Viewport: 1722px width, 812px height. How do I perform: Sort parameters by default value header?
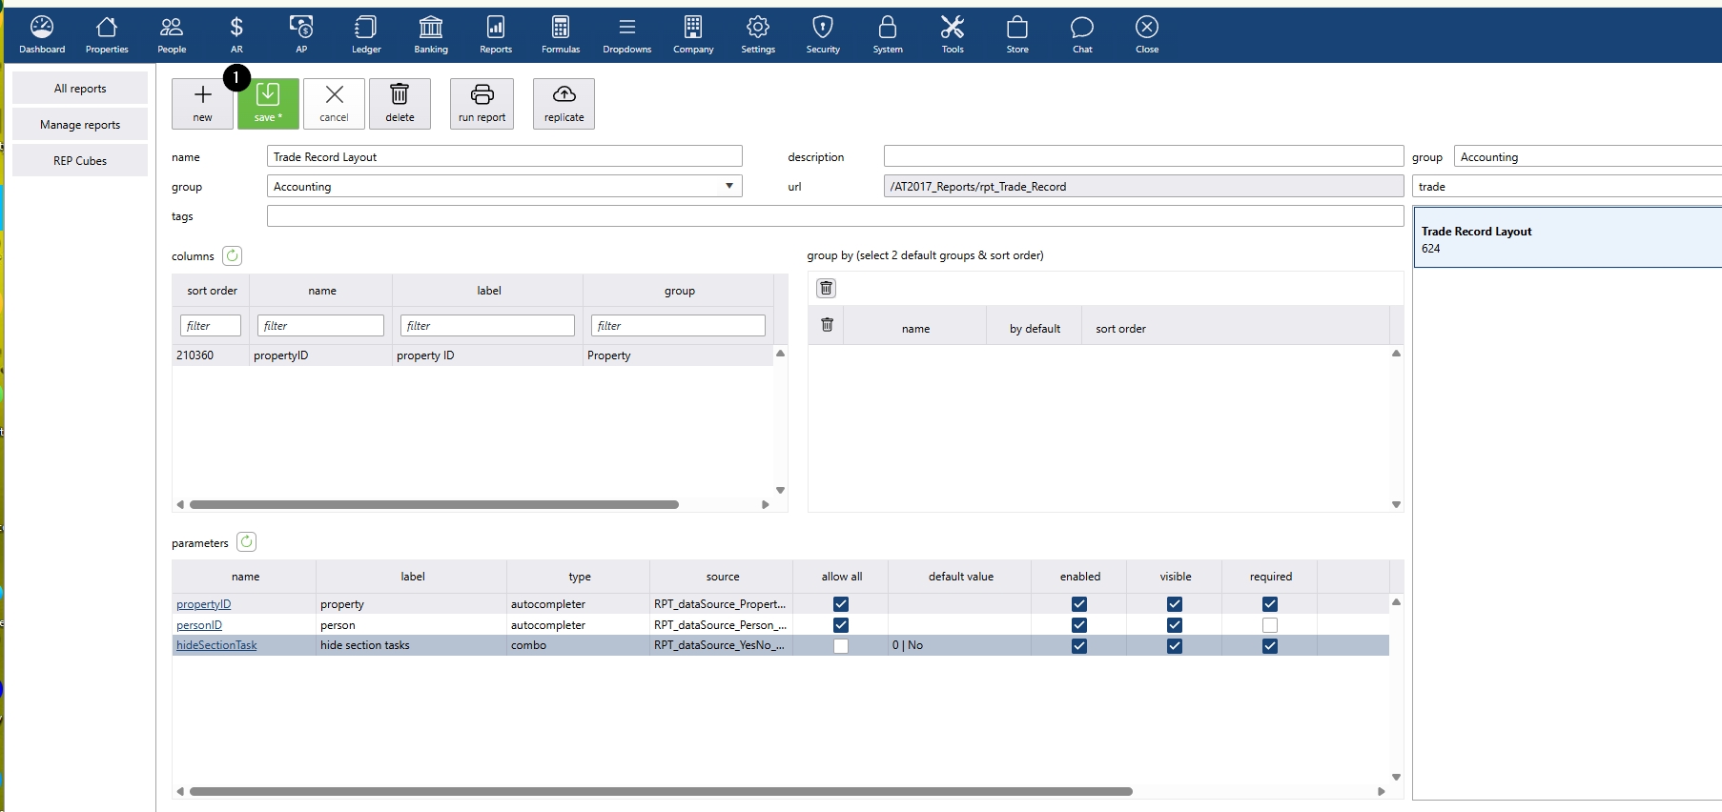click(x=960, y=577)
